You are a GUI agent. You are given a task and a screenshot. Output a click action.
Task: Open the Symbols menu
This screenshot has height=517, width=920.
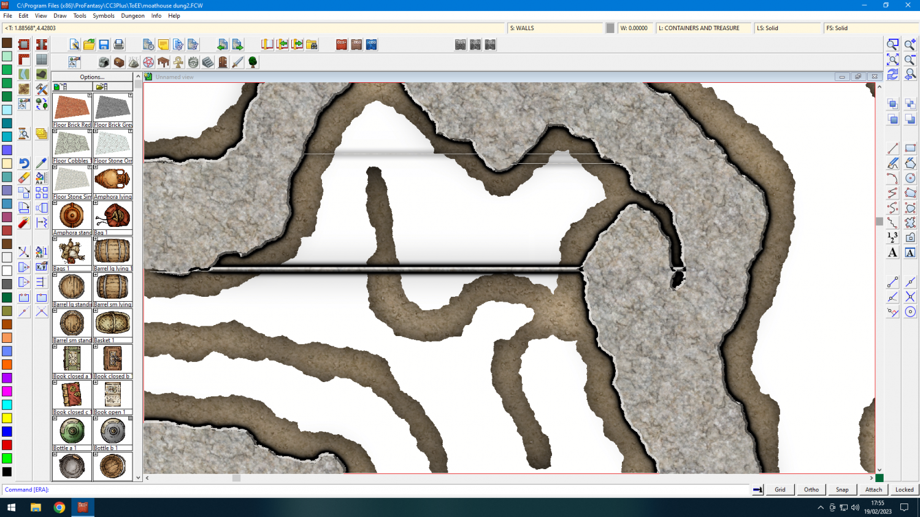coord(104,16)
